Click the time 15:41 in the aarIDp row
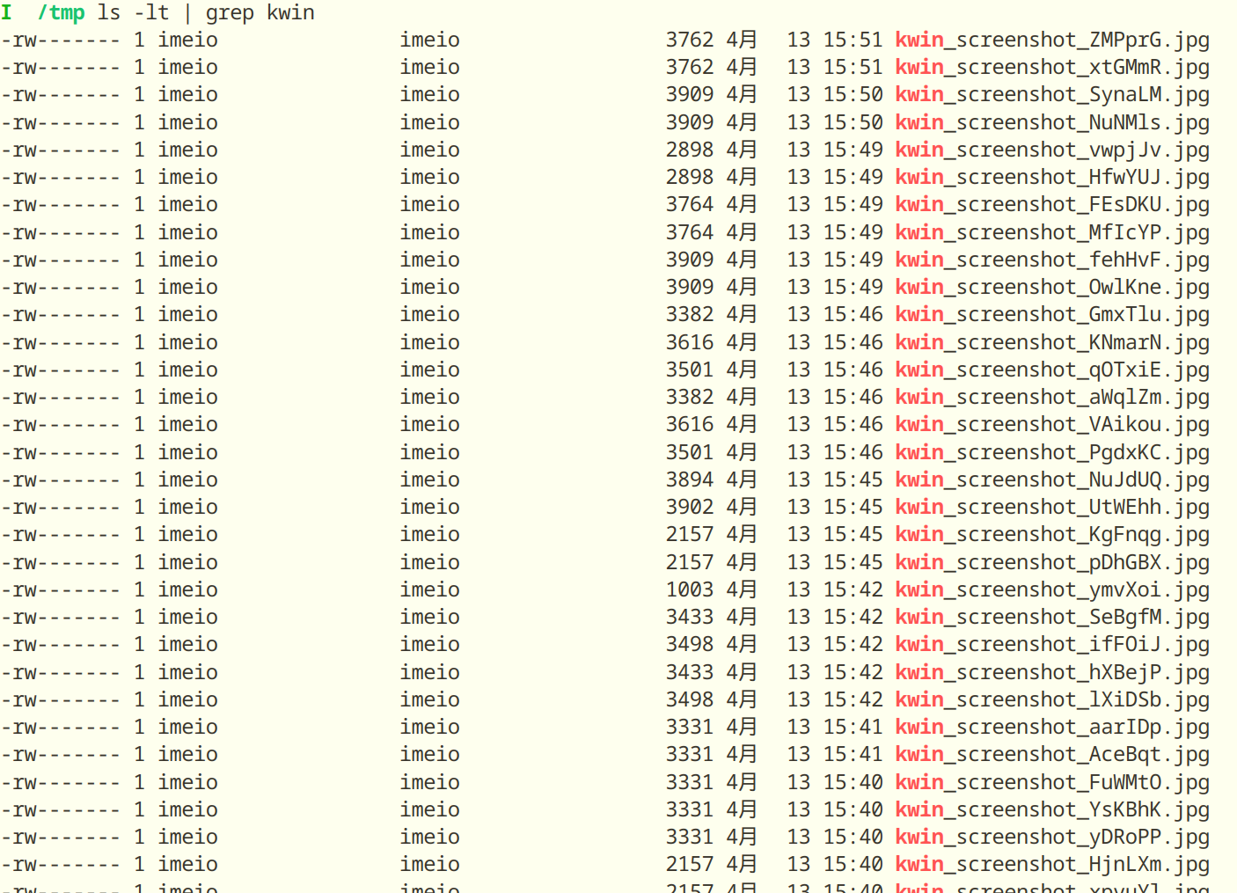This screenshot has width=1237, height=893. [x=853, y=728]
